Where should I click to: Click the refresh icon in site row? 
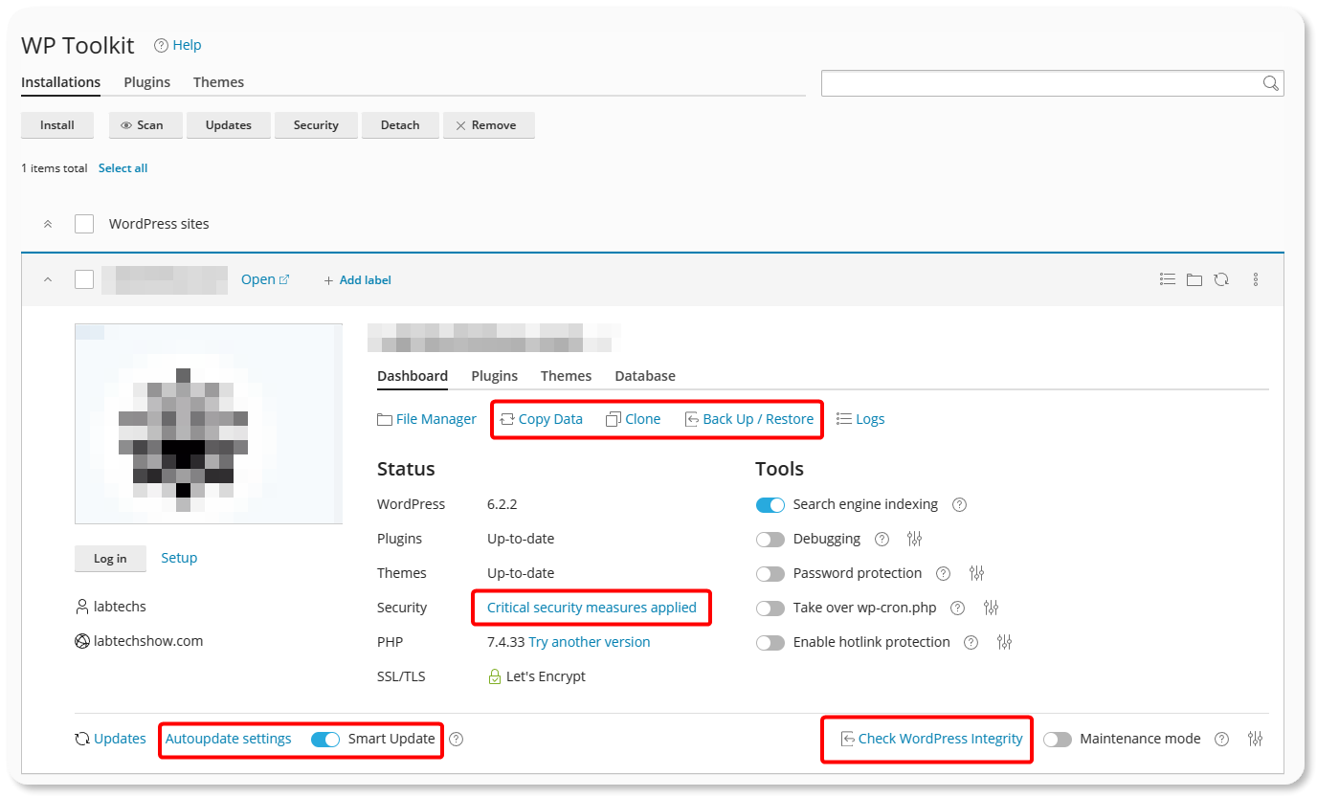point(1221,279)
